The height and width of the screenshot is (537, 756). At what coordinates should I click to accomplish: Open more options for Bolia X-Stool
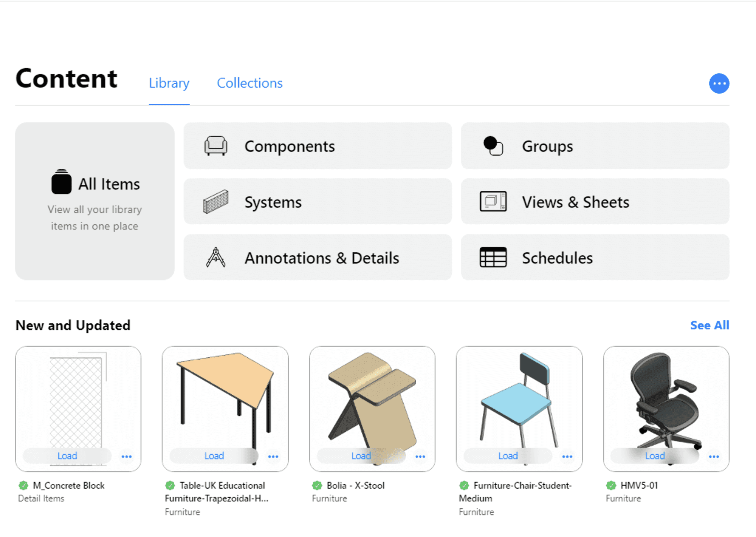point(420,457)
